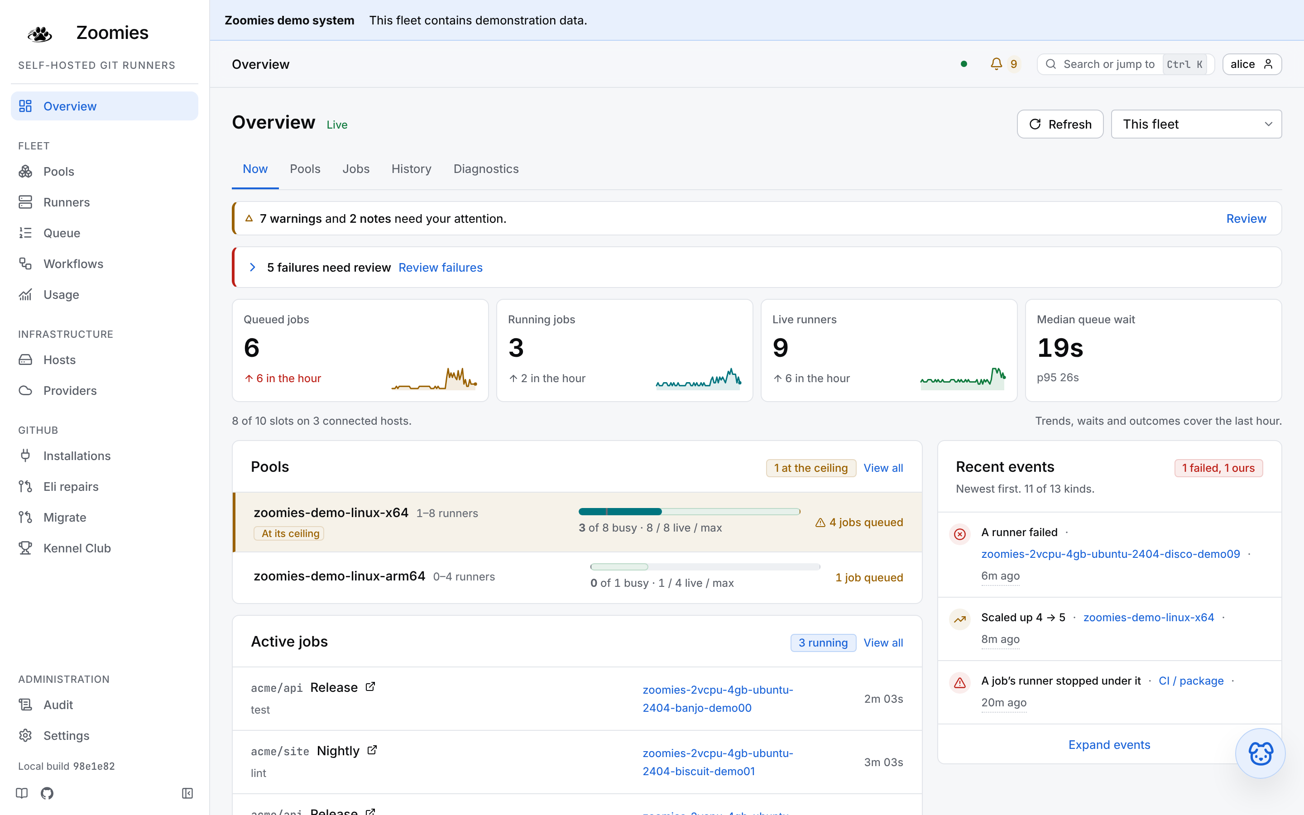The width and height of the screenshot is (1304, 815).
Task: Open external link icon next to Nightly
Action: tap(372, 750)
